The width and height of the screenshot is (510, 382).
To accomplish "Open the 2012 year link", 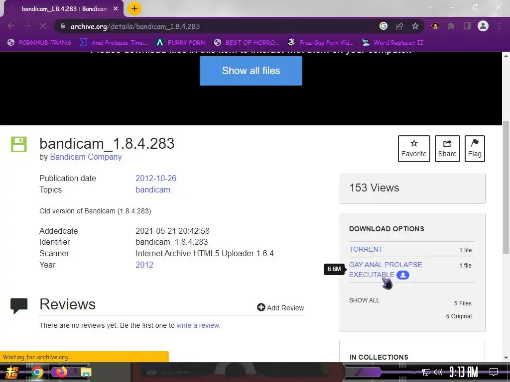I will point(144,265).
